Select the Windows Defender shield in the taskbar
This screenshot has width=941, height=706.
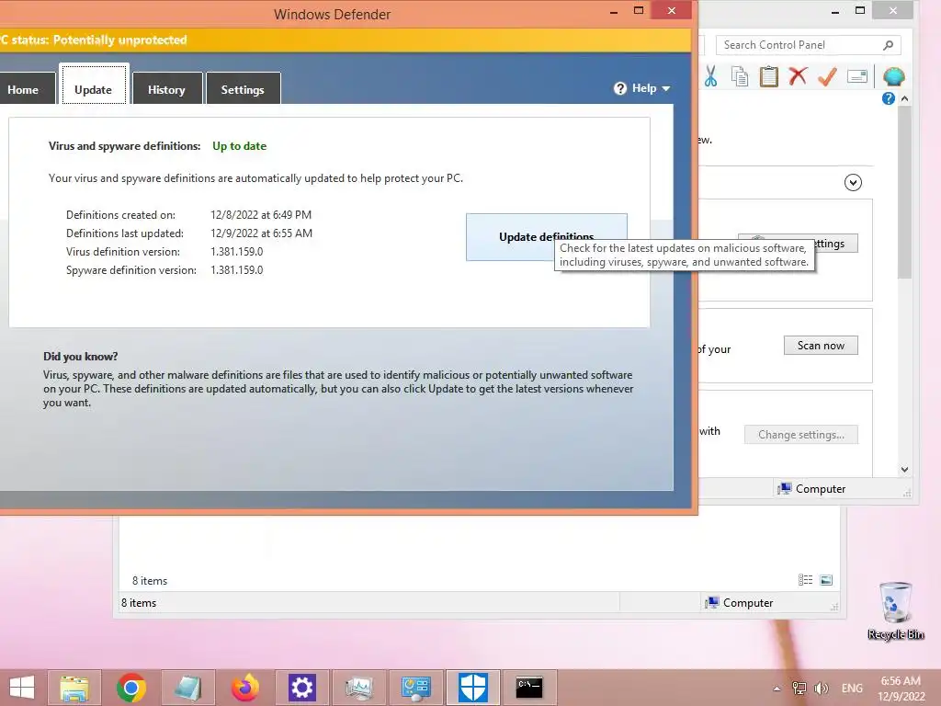[x=473, y=688]
